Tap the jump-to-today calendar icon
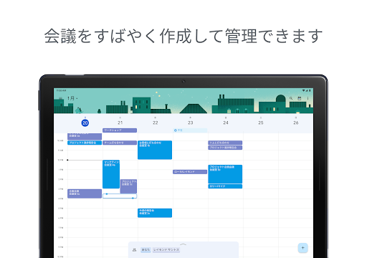 pos(300,98)
